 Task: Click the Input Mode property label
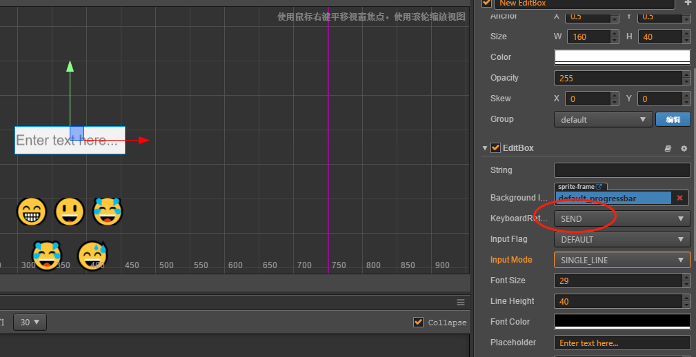point(511,260)
